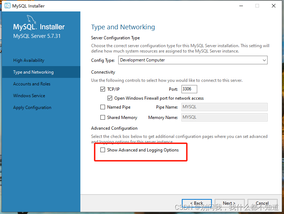Open Accounts and Roles step

(32, 84)
